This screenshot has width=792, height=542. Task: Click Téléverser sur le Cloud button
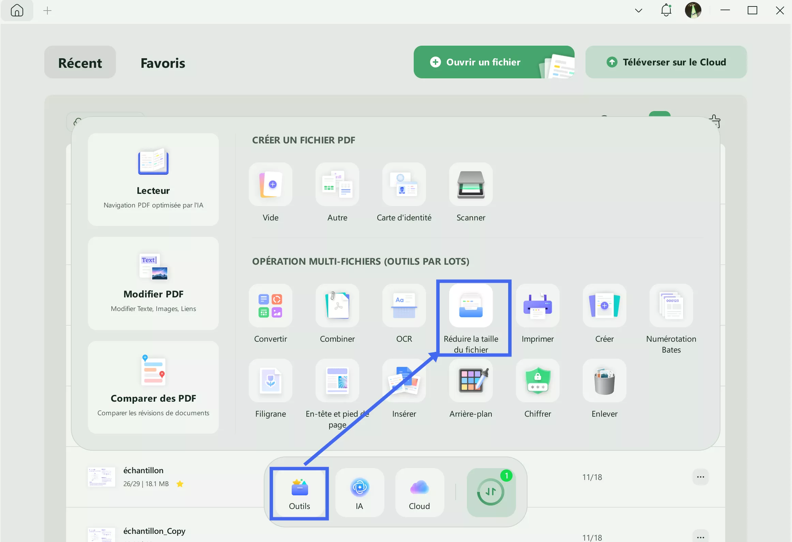666,62
